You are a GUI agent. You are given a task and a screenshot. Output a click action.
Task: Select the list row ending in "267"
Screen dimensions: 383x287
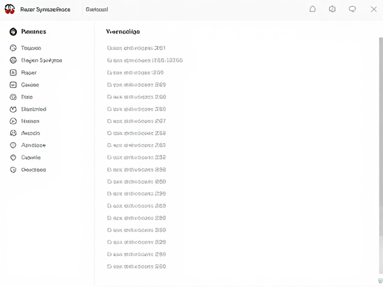(136, 121)
